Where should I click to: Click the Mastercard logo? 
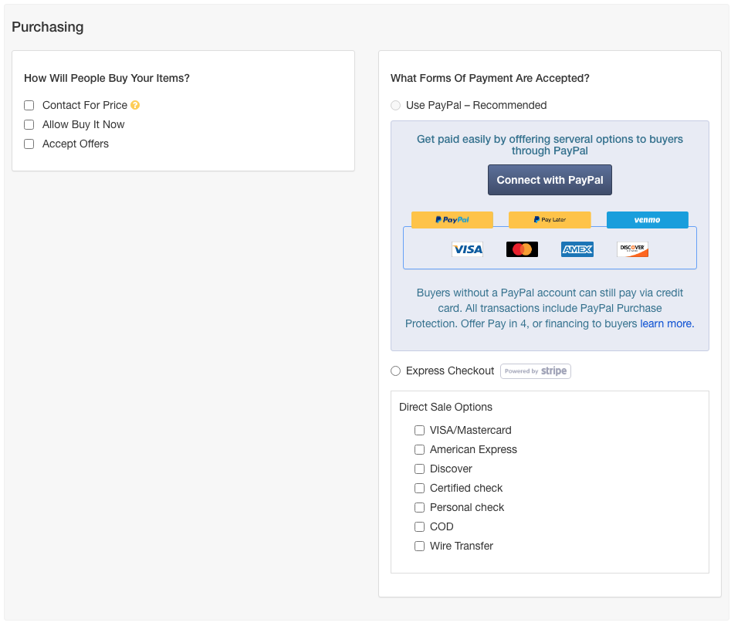coord(522,249)
